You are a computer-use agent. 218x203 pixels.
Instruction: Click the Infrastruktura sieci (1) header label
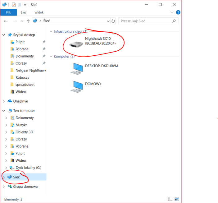tap(70, 31)
